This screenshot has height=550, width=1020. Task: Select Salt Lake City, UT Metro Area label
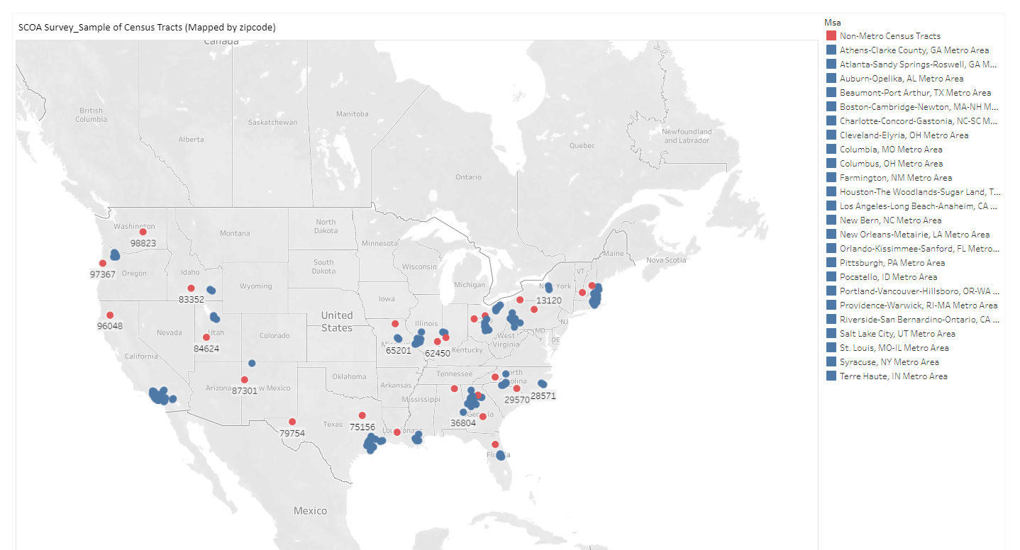[897, 334]
